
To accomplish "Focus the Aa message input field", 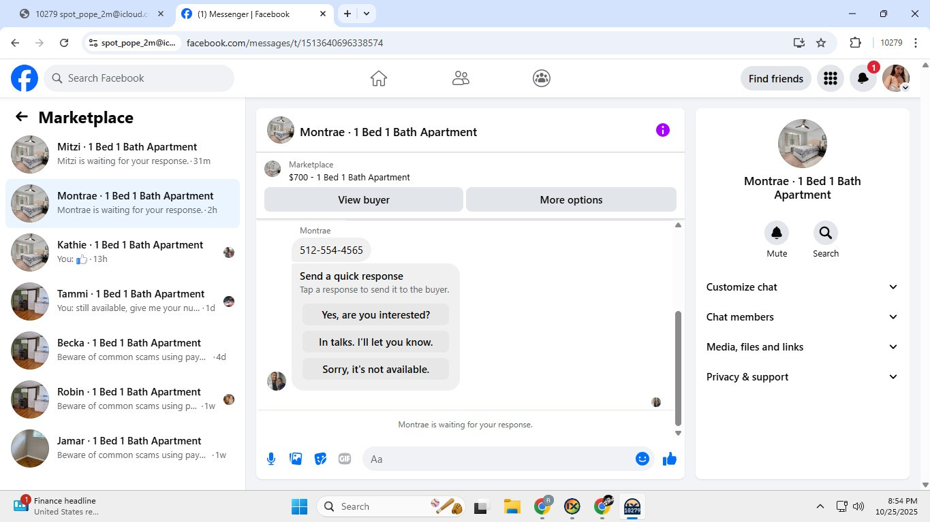I will point(497,459).
